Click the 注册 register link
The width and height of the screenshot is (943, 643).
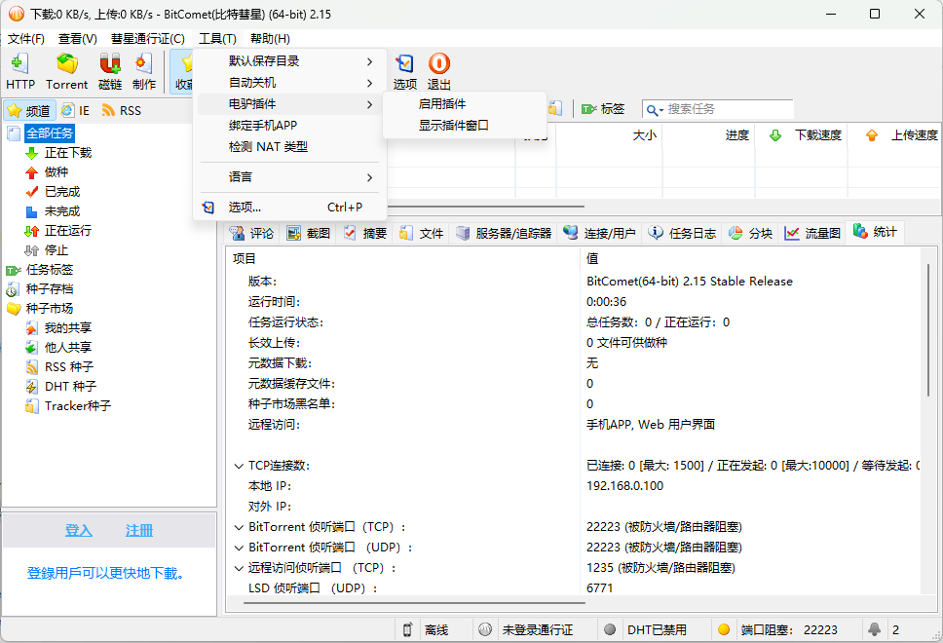(x=139, y=531)
